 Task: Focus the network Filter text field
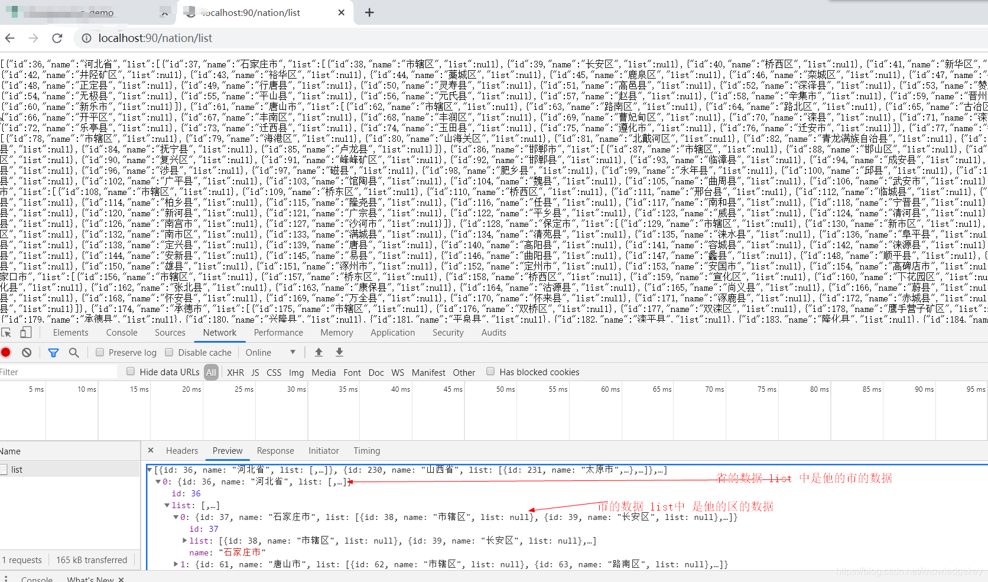click(58, 372)
